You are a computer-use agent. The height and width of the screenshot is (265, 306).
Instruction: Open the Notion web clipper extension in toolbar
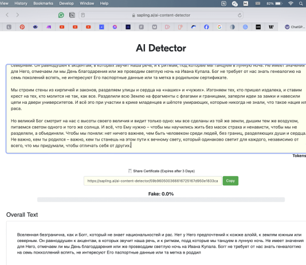click(72, 15)
